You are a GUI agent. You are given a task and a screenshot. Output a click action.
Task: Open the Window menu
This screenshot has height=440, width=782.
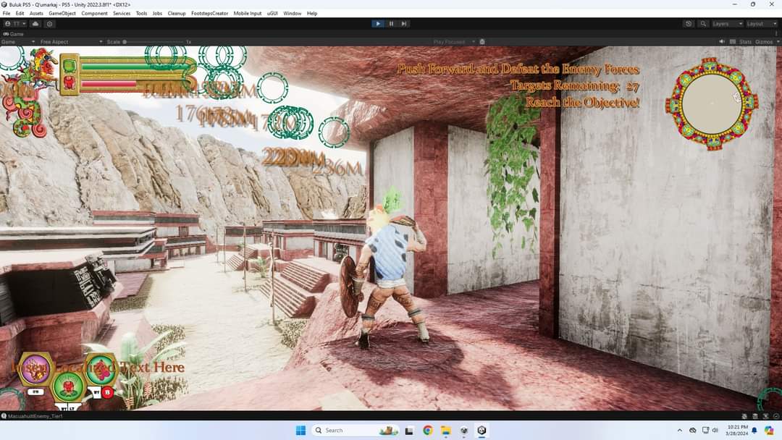tap(293, 14)
